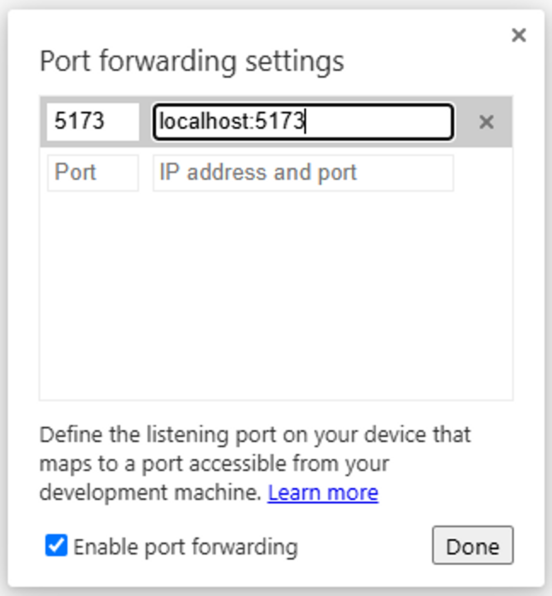
Task: Click the blank area of the rules list
Action: tap(276, 295)
